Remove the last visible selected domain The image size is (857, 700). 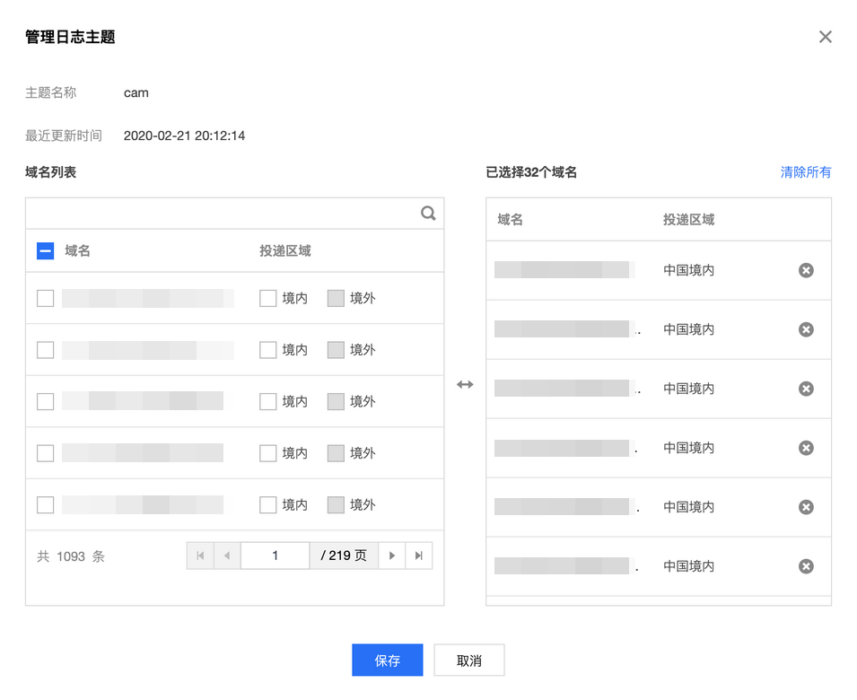pyautogui.click(x=806, y=566)
